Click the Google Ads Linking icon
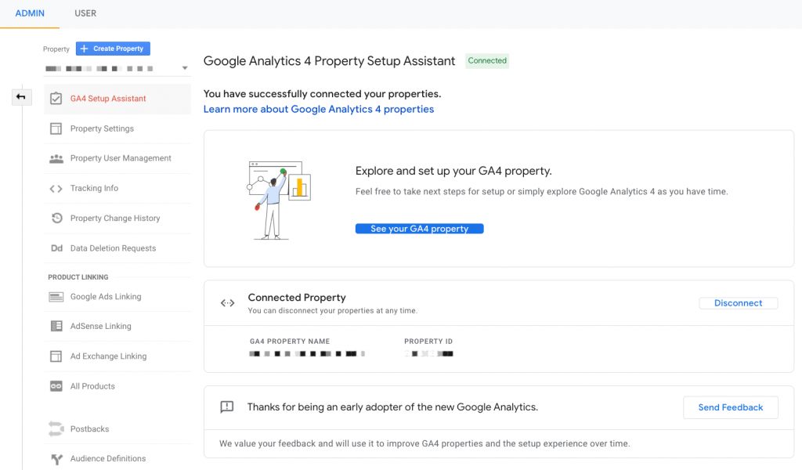The width and height of the screenshot is (802, 470). point(56,296)
